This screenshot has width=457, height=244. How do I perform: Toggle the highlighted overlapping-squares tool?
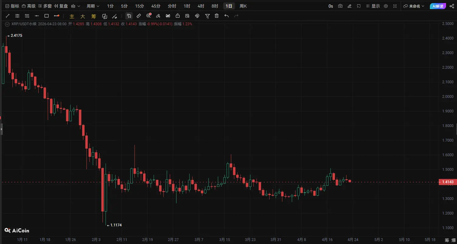tap(129, 16)
